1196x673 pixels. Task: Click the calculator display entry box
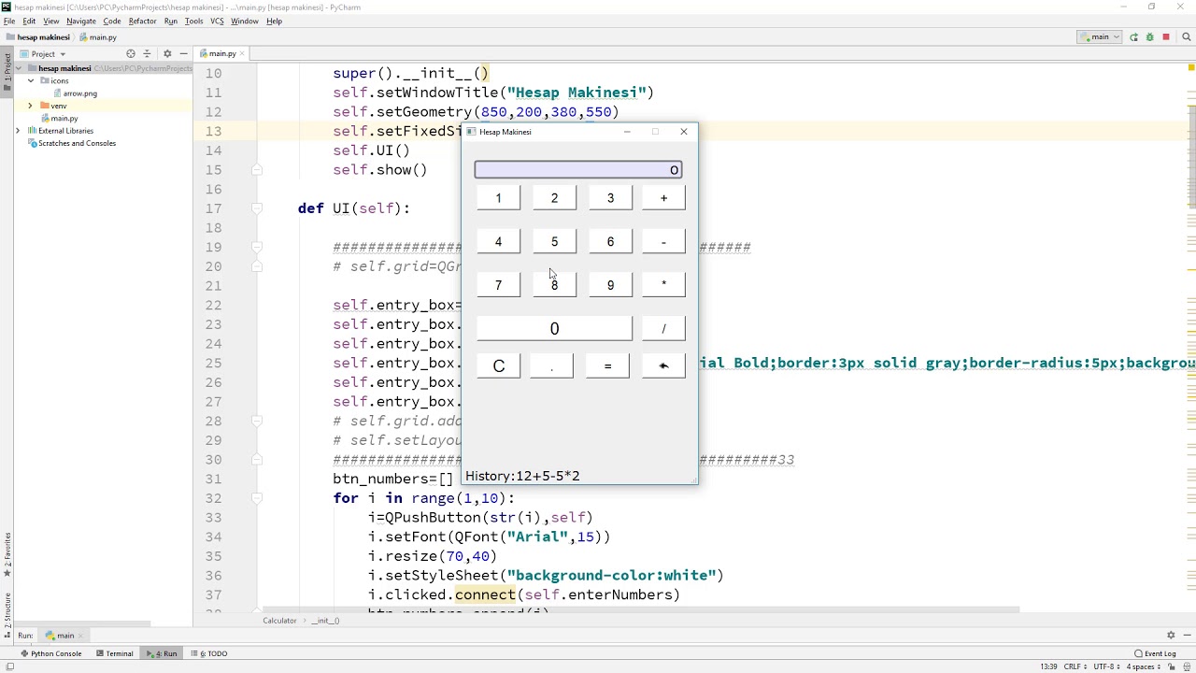[x=578, y=169]
